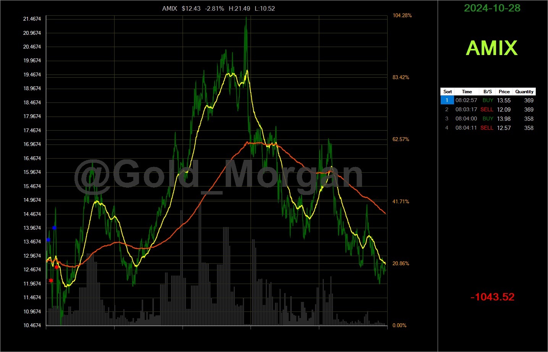Click the lower blue buy marker on chart
548x352 pixels.
coord(48,240)
